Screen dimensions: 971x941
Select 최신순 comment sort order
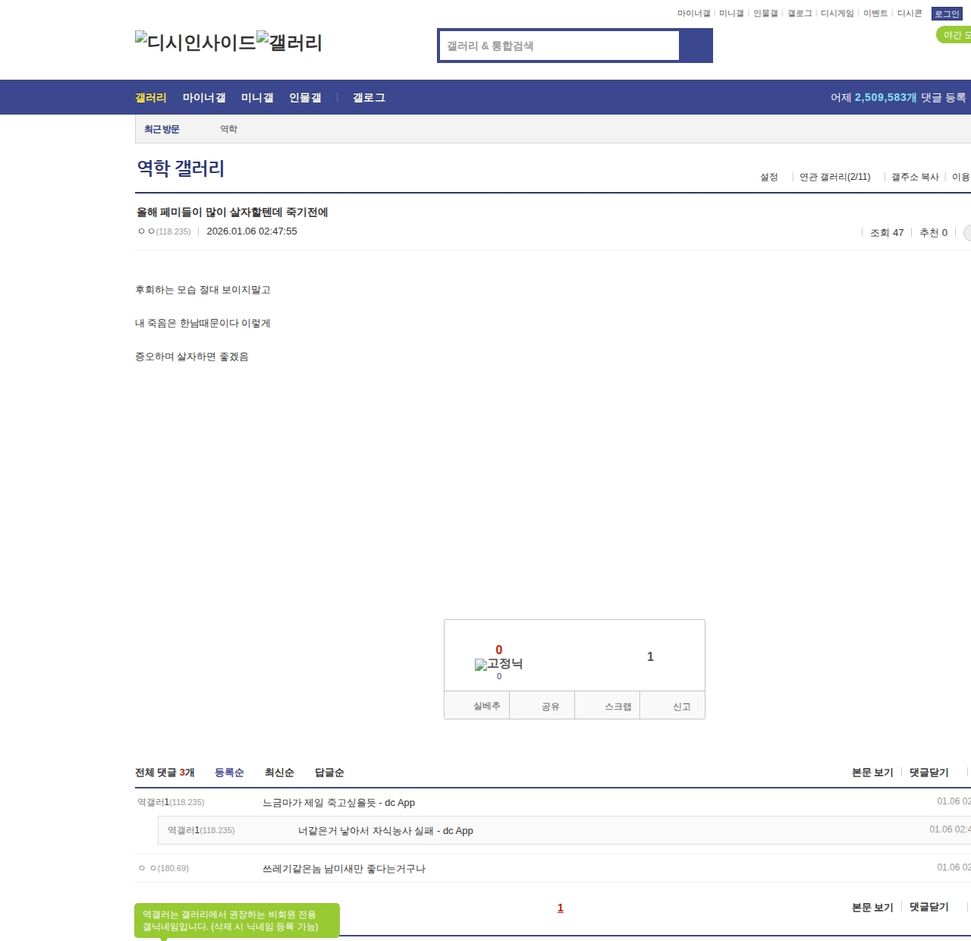pyautogui.click(x=279, y=773)
